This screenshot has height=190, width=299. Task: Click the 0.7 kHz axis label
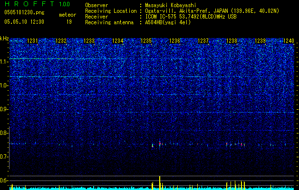tap(4, 157)
